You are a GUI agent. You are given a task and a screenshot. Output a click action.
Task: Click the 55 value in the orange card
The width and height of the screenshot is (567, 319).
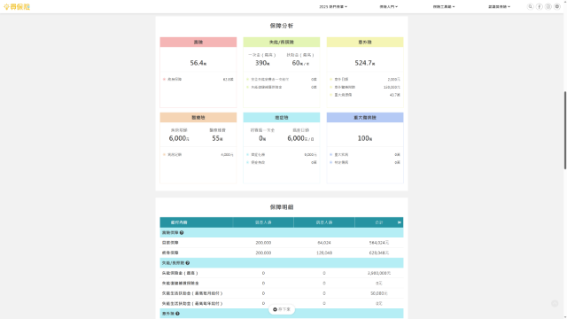(217, 138)
